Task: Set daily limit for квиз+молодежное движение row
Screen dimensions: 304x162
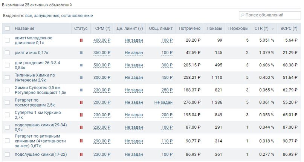Action: pos(134,40)
